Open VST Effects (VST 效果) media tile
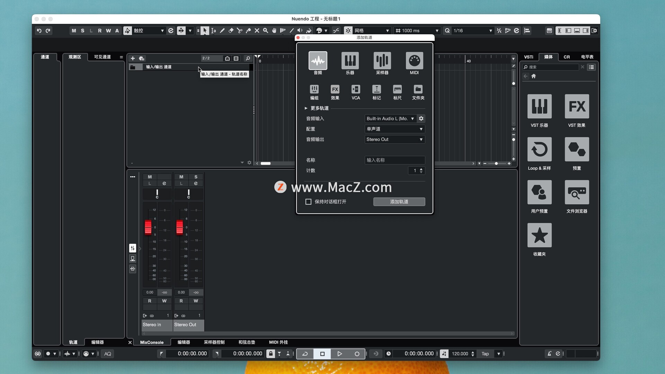Screen dimensions: 665x374 click(577, 106)
